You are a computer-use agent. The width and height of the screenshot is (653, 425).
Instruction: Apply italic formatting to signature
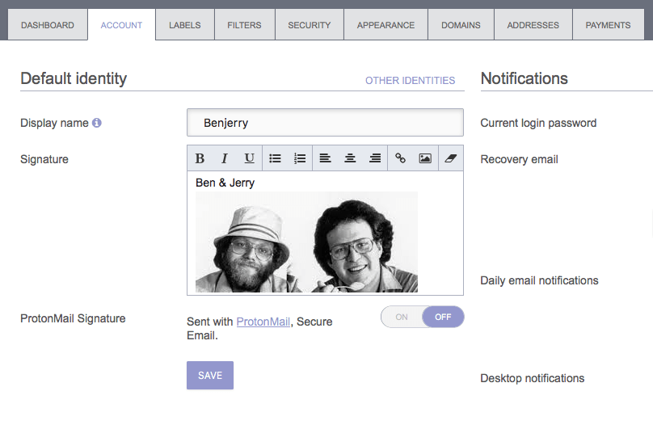tap(225, 158)
